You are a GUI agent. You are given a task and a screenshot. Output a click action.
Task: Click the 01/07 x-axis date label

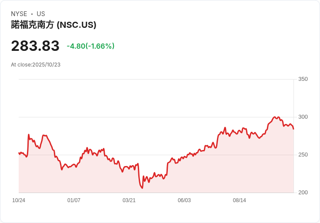[73, 200]
